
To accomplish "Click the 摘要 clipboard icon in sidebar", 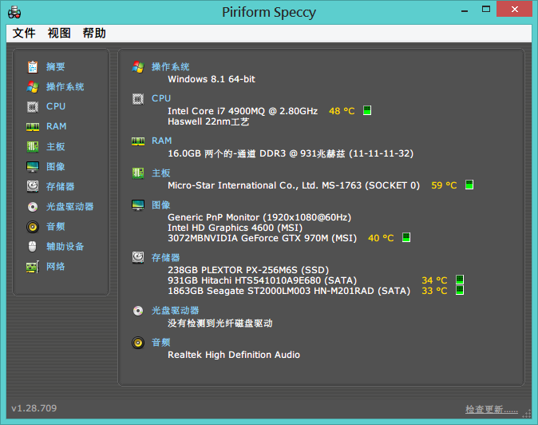I will coord(33,67).
